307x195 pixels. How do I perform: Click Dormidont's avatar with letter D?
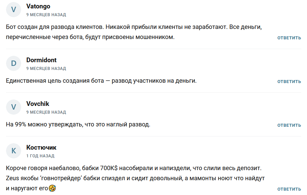click(13, 63)
